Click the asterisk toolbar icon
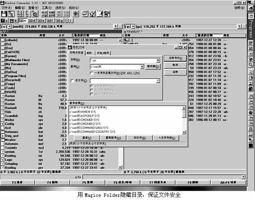 (x=75, y=14)
